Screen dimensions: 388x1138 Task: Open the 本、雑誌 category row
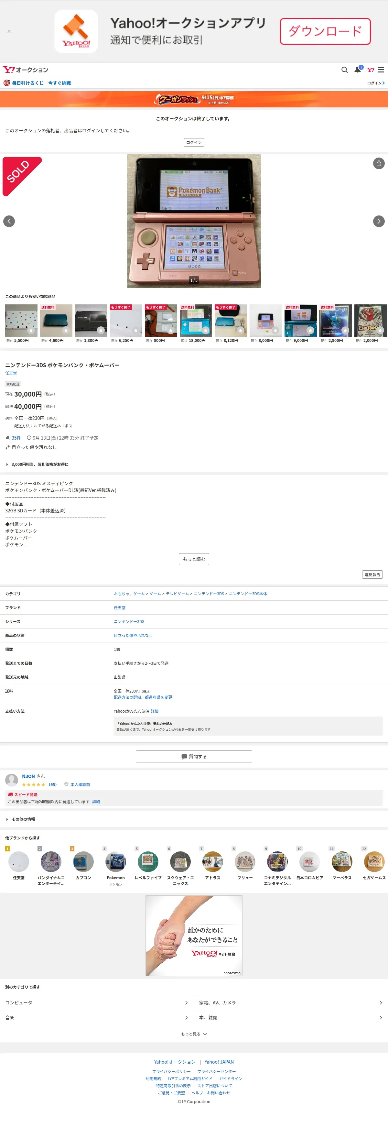[x=291, y=1017]
